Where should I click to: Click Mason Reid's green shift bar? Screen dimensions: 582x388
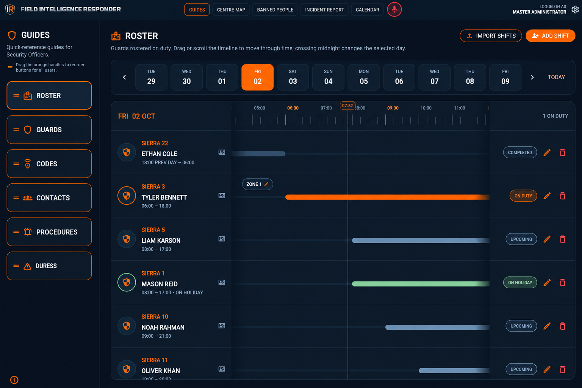[421, 284]
